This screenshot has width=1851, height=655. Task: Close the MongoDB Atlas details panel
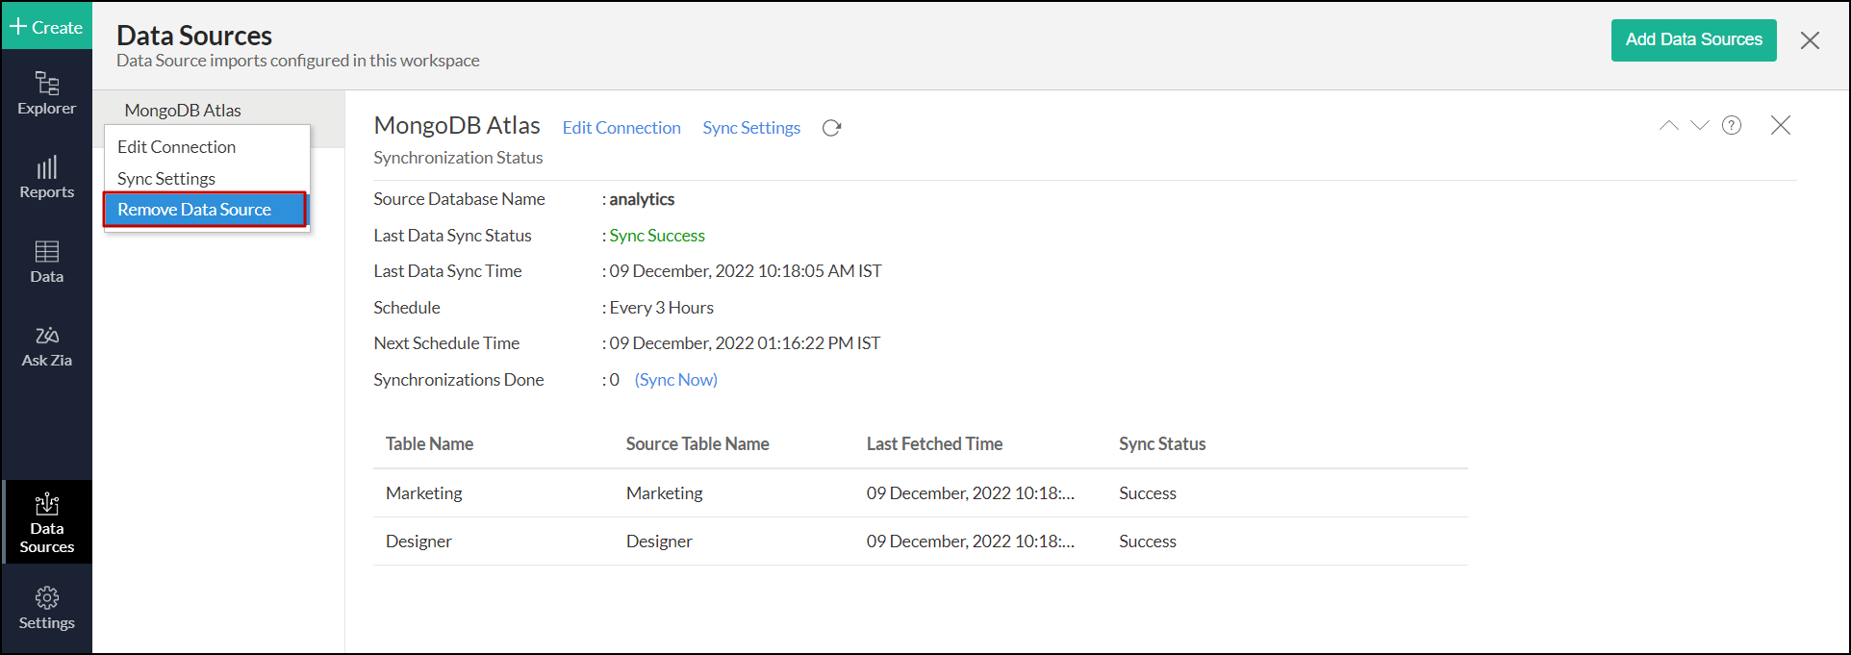click(1781, 125)
